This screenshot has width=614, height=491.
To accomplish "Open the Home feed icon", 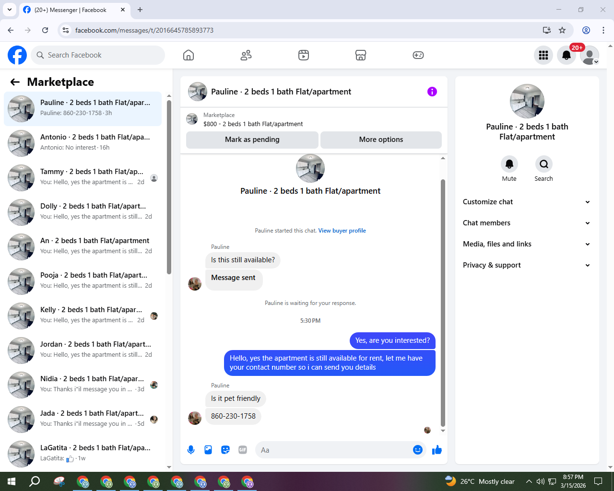I will [x=189, y=55].
